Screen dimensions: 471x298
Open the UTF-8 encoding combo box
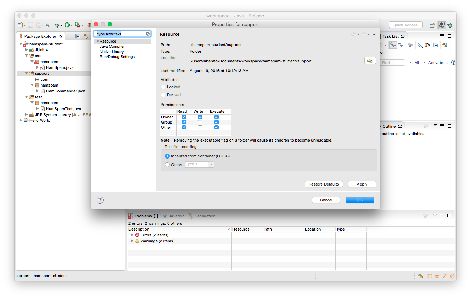coord(200,165)
